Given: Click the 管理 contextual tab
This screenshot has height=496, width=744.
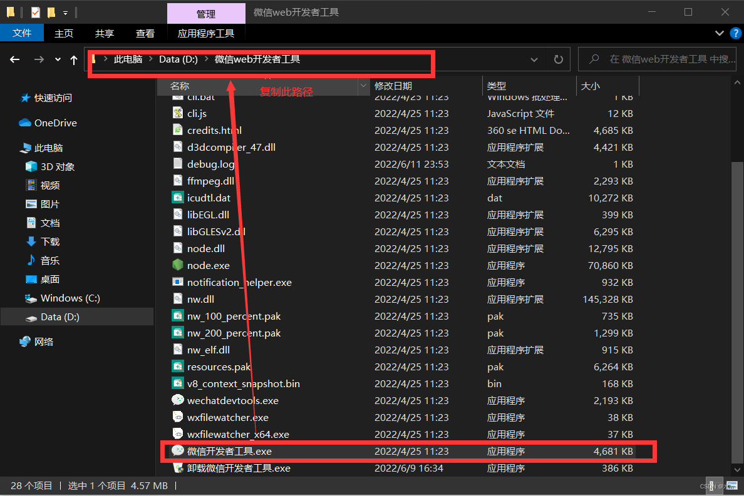Looking at the screenshot, I should [206, 14].
